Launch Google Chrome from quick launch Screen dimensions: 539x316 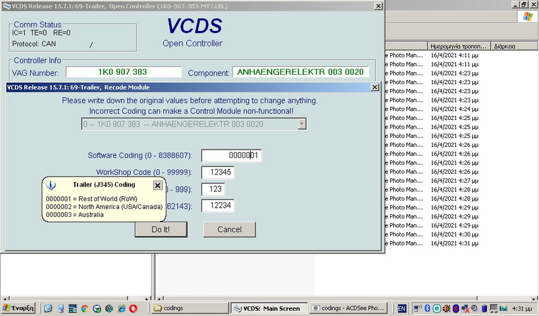[x=85, y=309]
